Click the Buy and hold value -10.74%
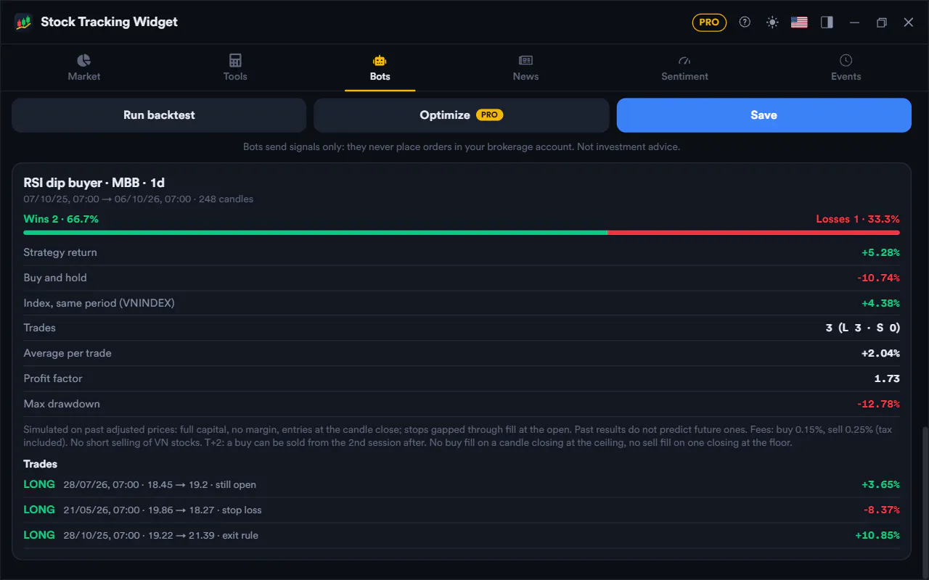 (x=878, y=278)
